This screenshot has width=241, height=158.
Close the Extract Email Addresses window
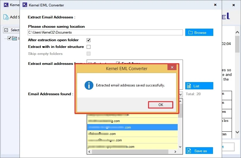pyautogui.click(x=215, y=5)
